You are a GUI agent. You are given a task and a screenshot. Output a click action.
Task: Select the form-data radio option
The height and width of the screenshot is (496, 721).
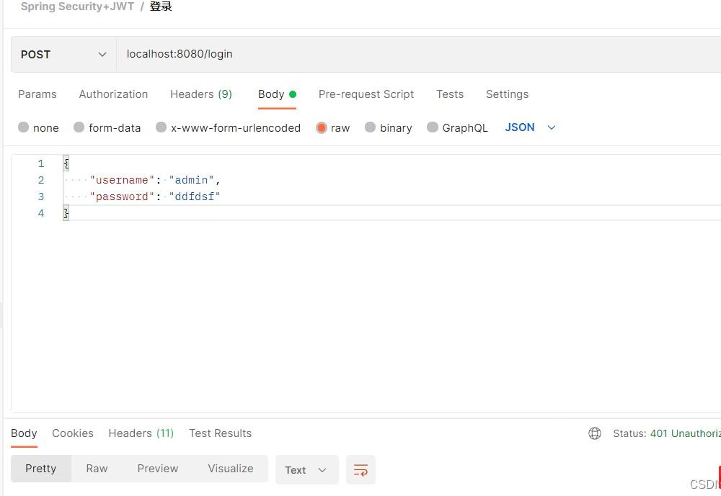click(79, 127)
